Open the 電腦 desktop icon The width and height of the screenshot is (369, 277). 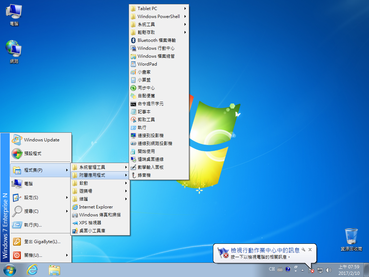[14, 14]
